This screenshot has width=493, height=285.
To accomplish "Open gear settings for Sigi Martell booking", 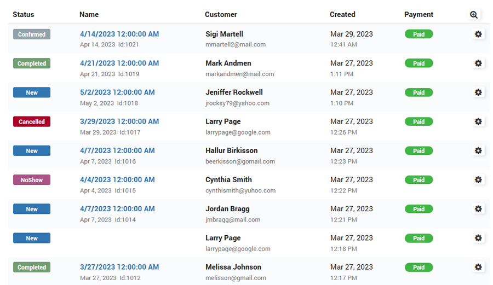I will click(x=478, y=34).
